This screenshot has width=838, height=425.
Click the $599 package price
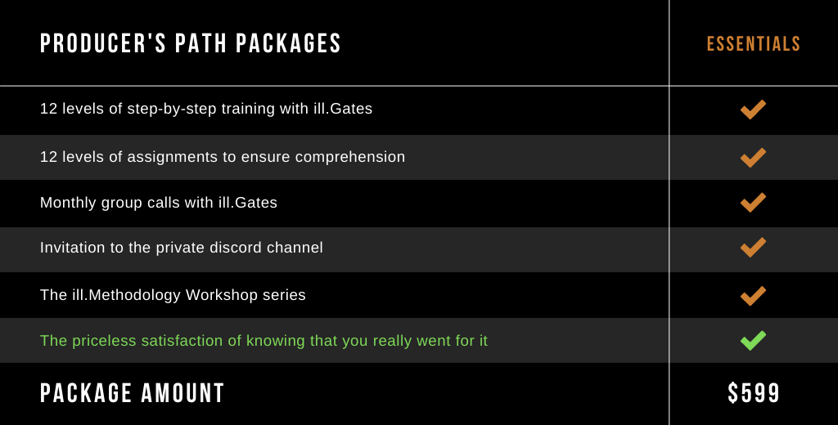pos(754,393)
